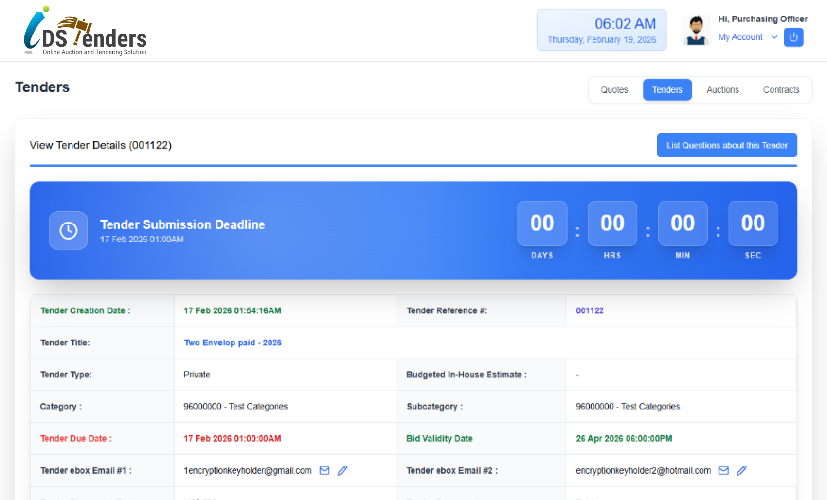The image size is (827, 500).
Task: Click tender reference number 001122 link
Action: (x=590, y=310)
